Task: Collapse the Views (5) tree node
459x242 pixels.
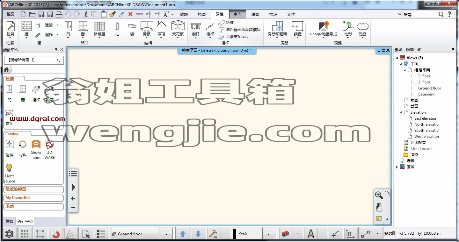Action: click(397, 58)
